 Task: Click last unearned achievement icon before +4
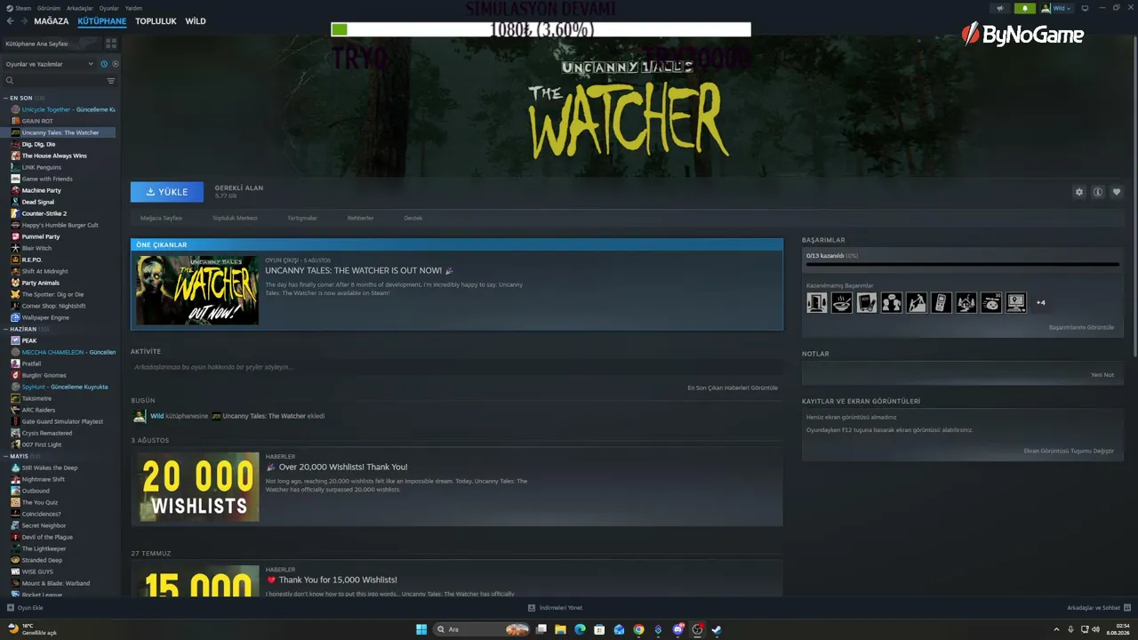coord(1016,302)
